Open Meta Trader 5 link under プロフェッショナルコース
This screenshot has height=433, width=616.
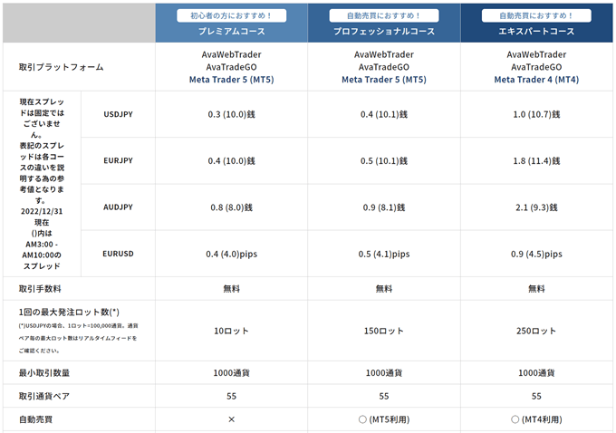[x=384, y=80]
